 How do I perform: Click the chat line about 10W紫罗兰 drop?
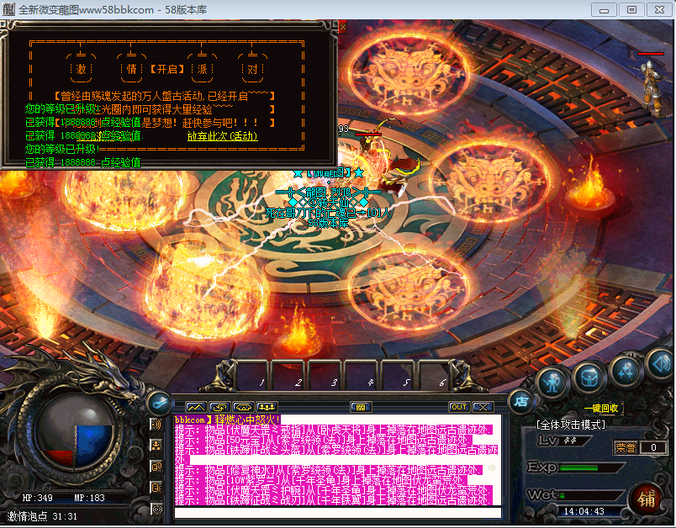click(x=320, y=480)
